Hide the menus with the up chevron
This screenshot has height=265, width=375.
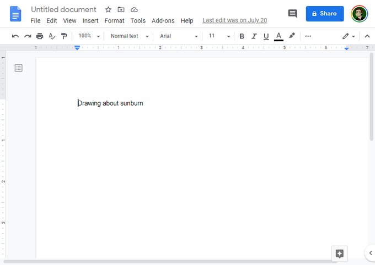click(x=367, y=36)
